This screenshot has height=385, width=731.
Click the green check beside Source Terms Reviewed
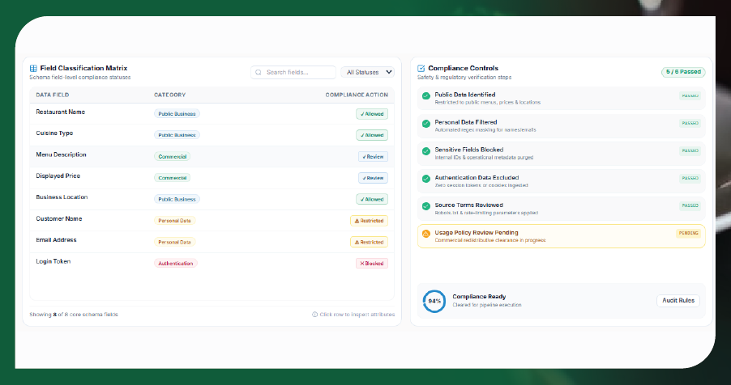click(x=426, y=206)
